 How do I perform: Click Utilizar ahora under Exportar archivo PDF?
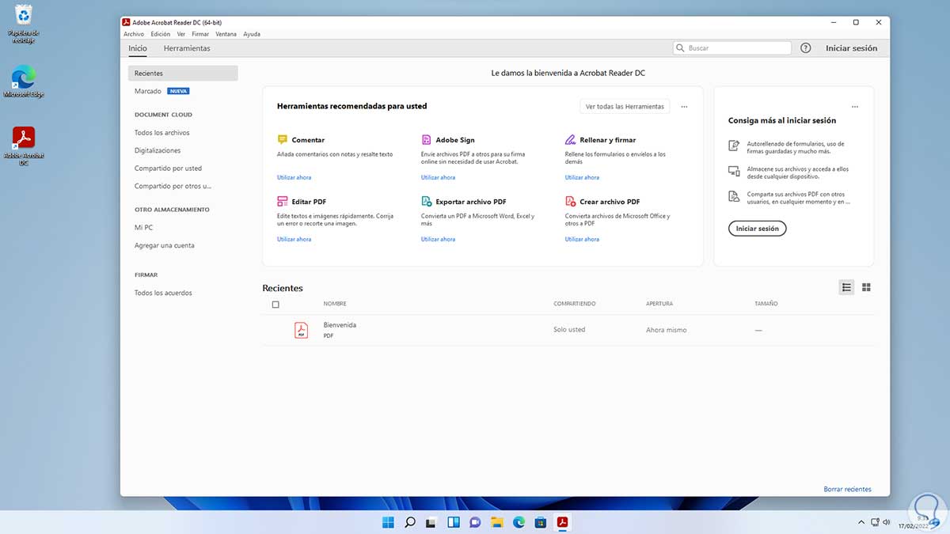438,239
